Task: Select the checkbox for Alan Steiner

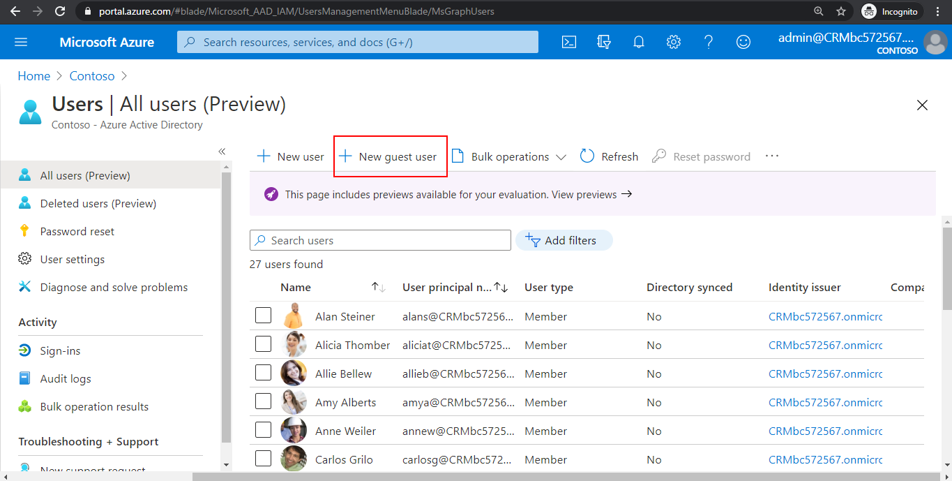Action: [x=263, y=316]
